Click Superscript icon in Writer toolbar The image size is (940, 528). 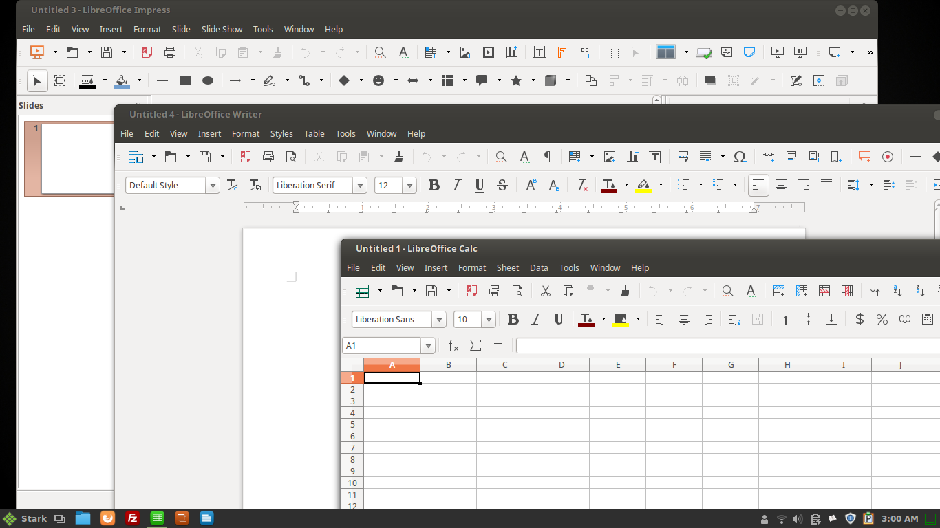[x=531, y=185]
